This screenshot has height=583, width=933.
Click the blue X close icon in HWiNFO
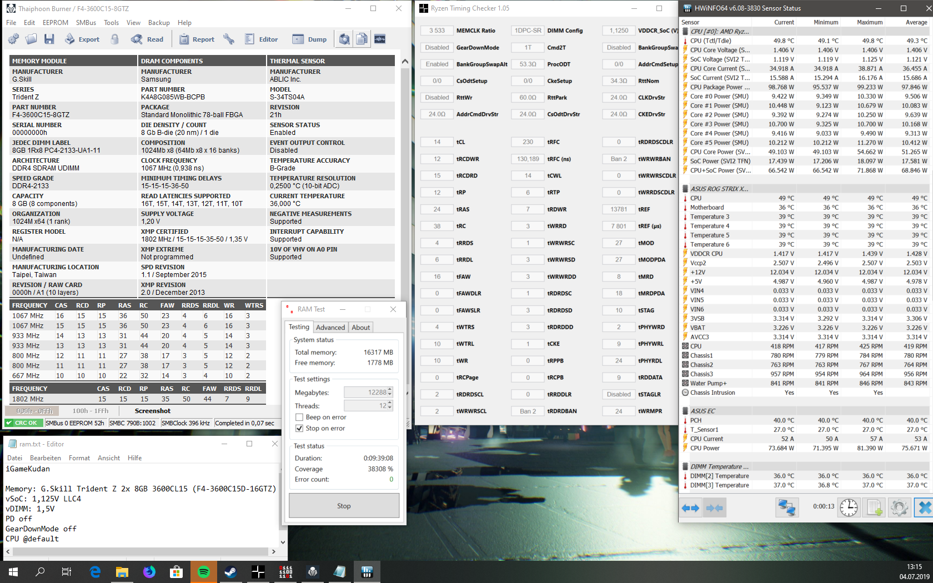[x=924, y=508]
